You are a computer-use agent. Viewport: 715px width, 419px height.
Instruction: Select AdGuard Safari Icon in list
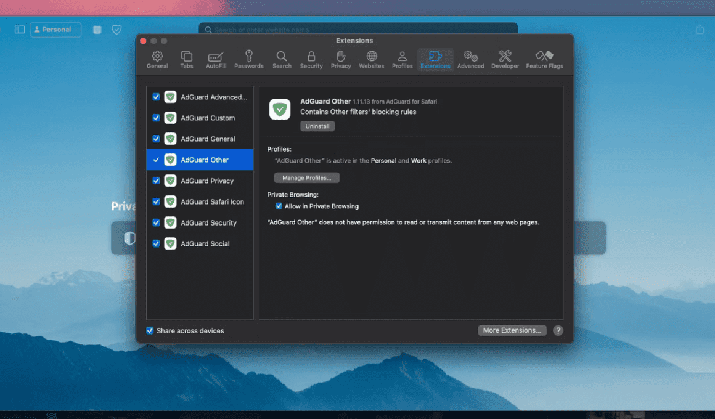(200, 201)
